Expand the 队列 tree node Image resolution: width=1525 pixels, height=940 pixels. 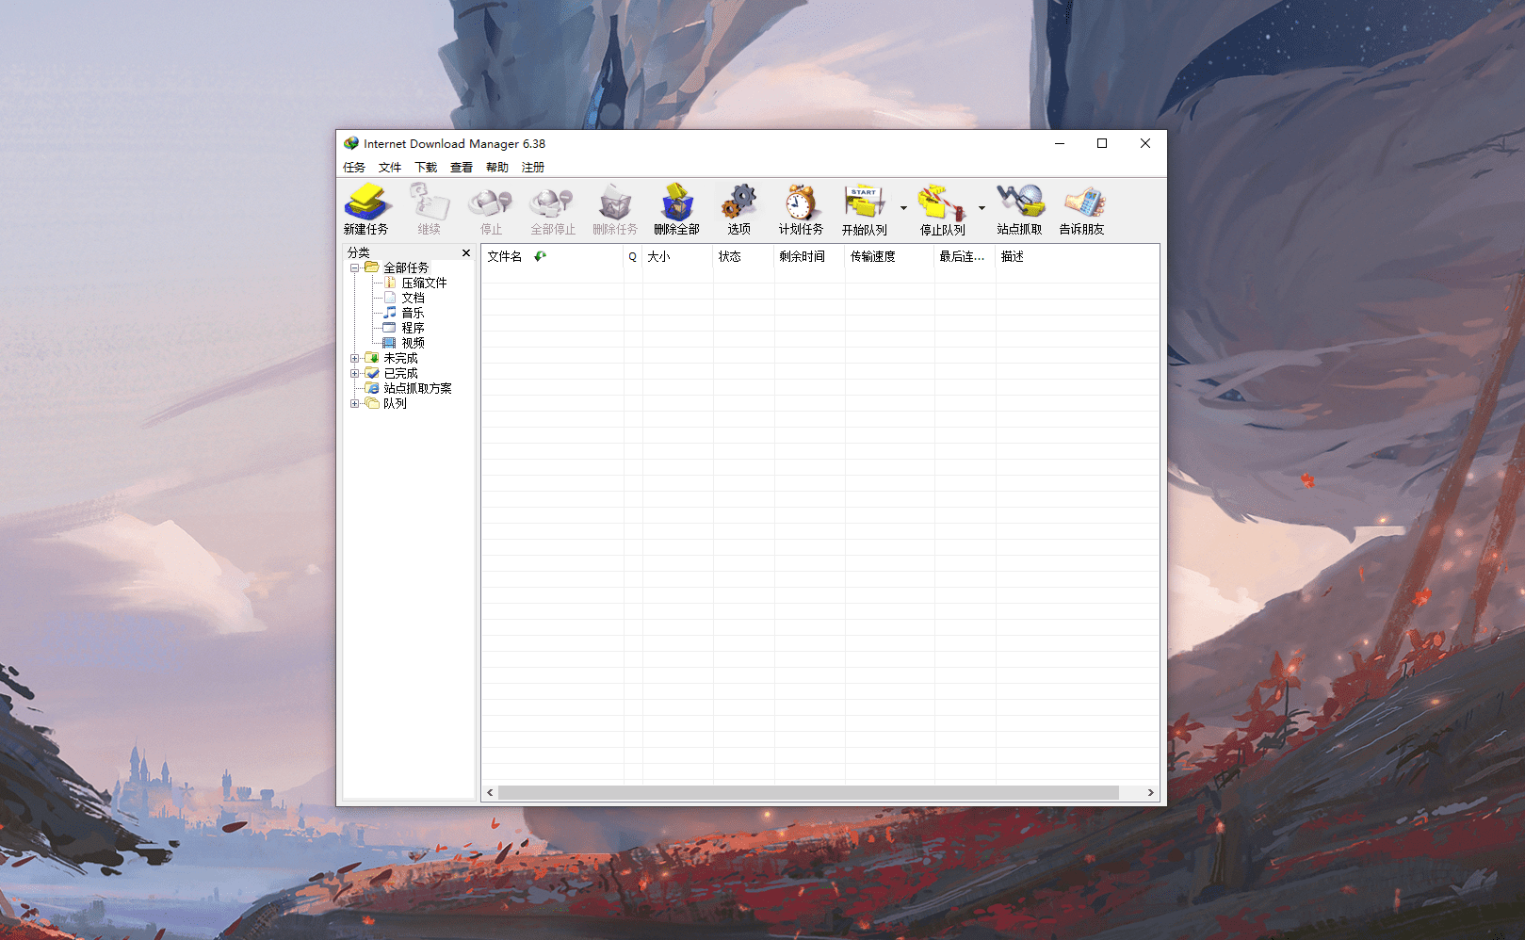coord(354,403)
